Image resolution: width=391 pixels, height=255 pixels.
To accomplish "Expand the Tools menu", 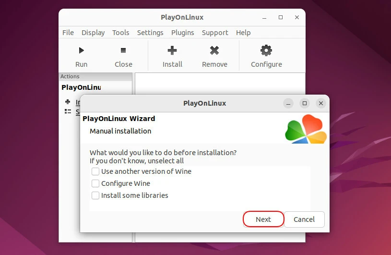I will [120, 33].
